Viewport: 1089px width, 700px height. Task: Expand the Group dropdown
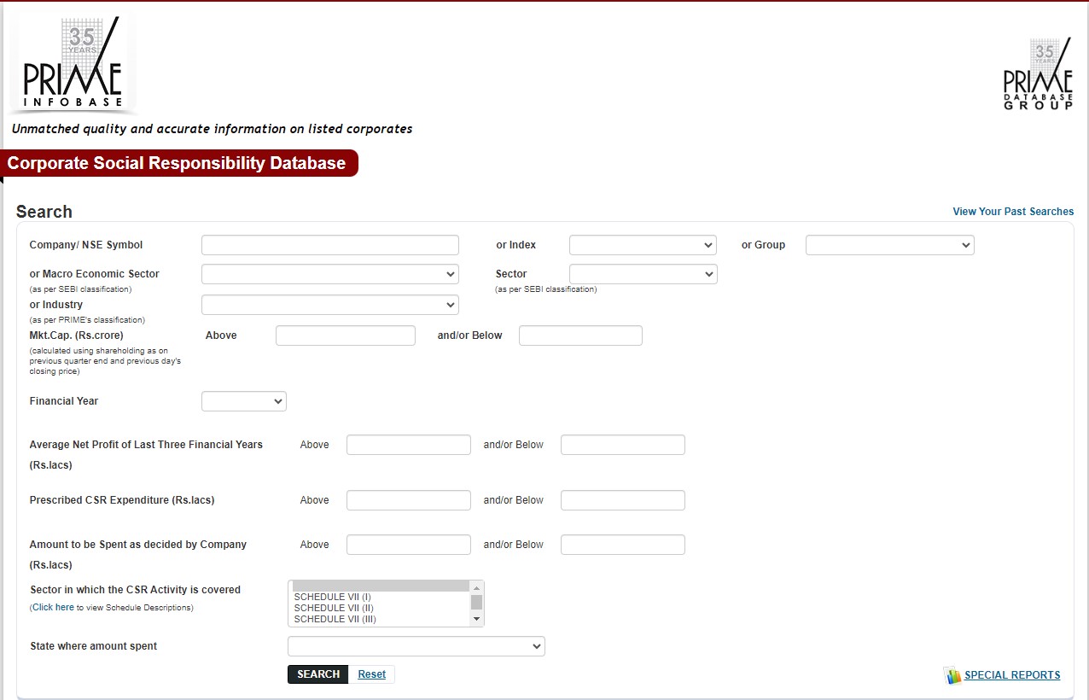click(x=889, y=245)
